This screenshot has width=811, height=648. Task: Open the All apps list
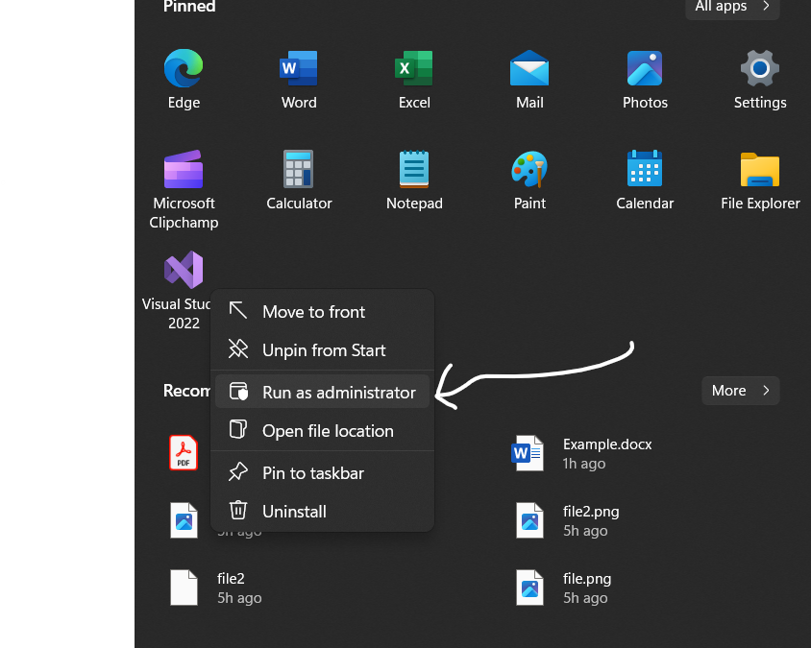(732, 6)
